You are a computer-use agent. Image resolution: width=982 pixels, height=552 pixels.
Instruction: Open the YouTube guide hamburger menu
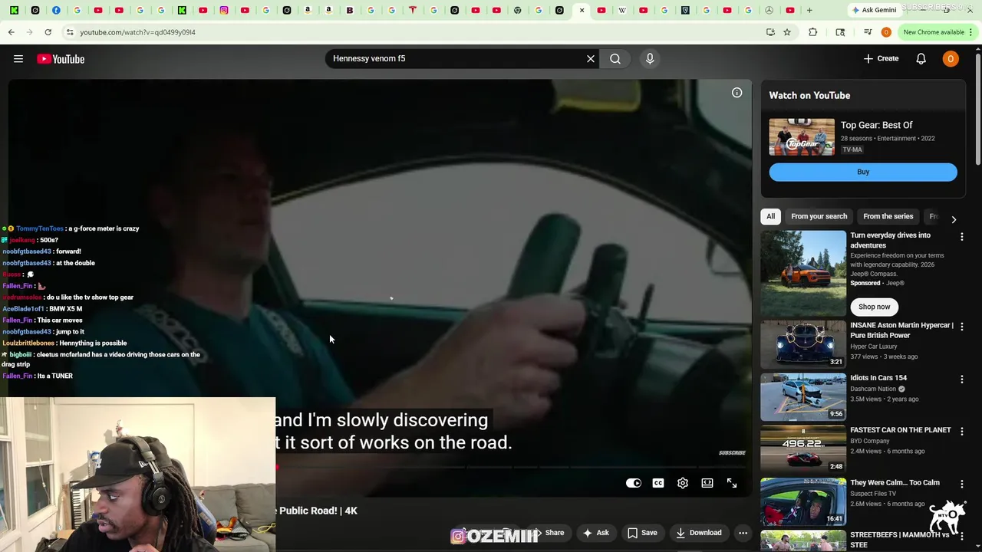pyautogui.click(x=18, y=58)
